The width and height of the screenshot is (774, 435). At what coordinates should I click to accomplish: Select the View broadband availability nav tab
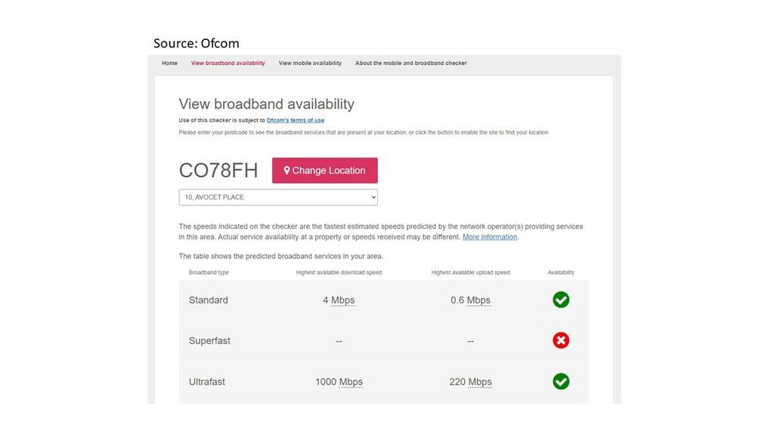[x=228, y=63]
